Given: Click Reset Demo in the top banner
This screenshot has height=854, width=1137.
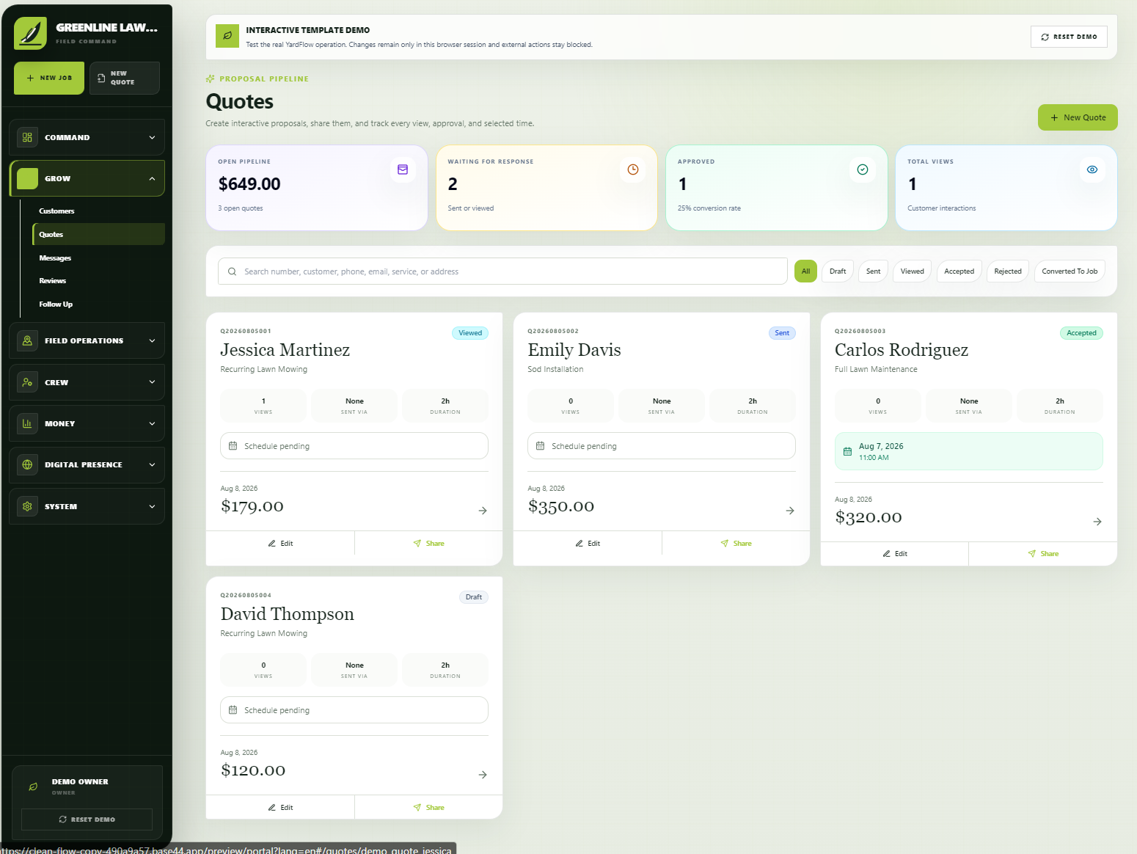Looking at the screenshot, I should [1069, 37].
